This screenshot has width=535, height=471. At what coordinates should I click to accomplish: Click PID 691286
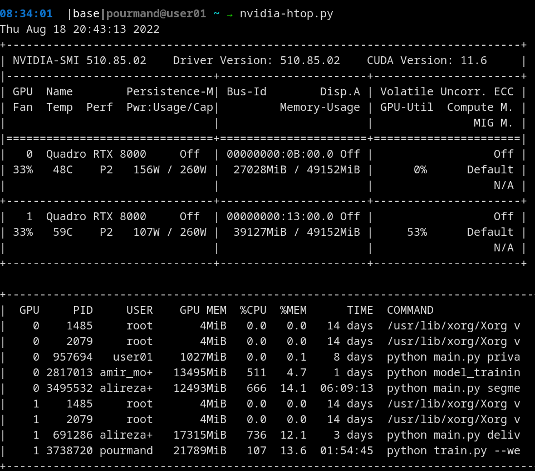coord(73,435)
